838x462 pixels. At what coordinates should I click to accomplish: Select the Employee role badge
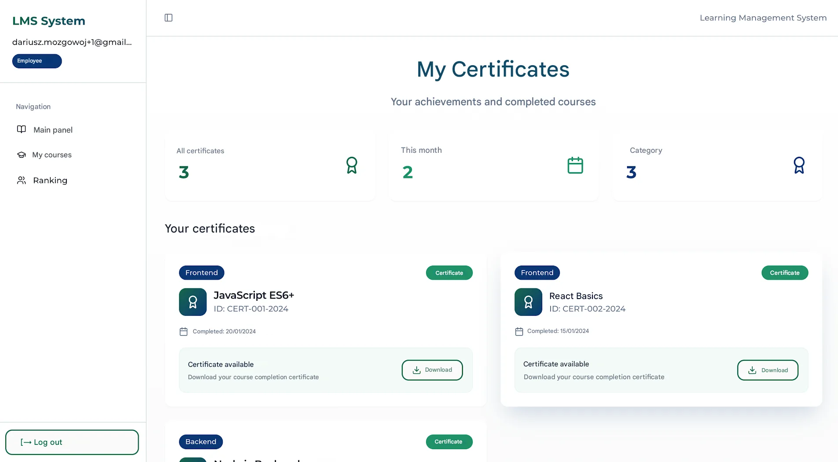click(x=37, y=61)
